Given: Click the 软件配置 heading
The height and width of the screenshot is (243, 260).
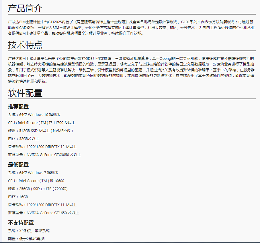Looking at the screenshot, I should tap(25, 93).
